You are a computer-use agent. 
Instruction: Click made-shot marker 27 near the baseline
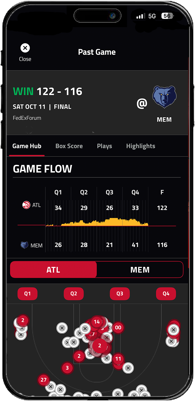coord(43,380)
